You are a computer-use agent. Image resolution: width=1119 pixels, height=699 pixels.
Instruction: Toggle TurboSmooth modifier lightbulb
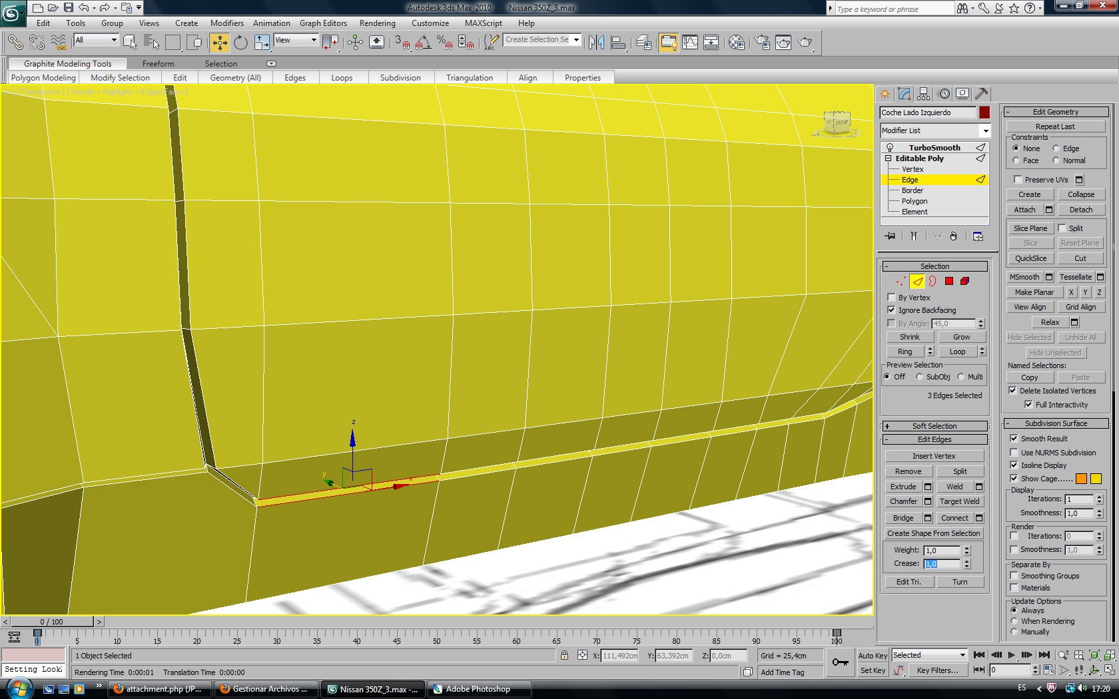point(889,148)
